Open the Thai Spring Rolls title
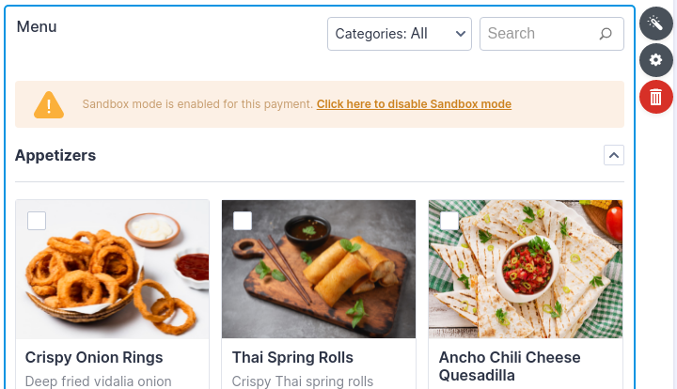Screen dimensions: 677x389 (292, 357)
